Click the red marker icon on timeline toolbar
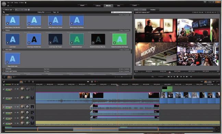Viewport: 222px width, 134px height. click(x=95, y=82)
